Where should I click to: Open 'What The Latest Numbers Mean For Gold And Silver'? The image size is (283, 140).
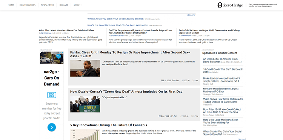[x=66, y=30]
